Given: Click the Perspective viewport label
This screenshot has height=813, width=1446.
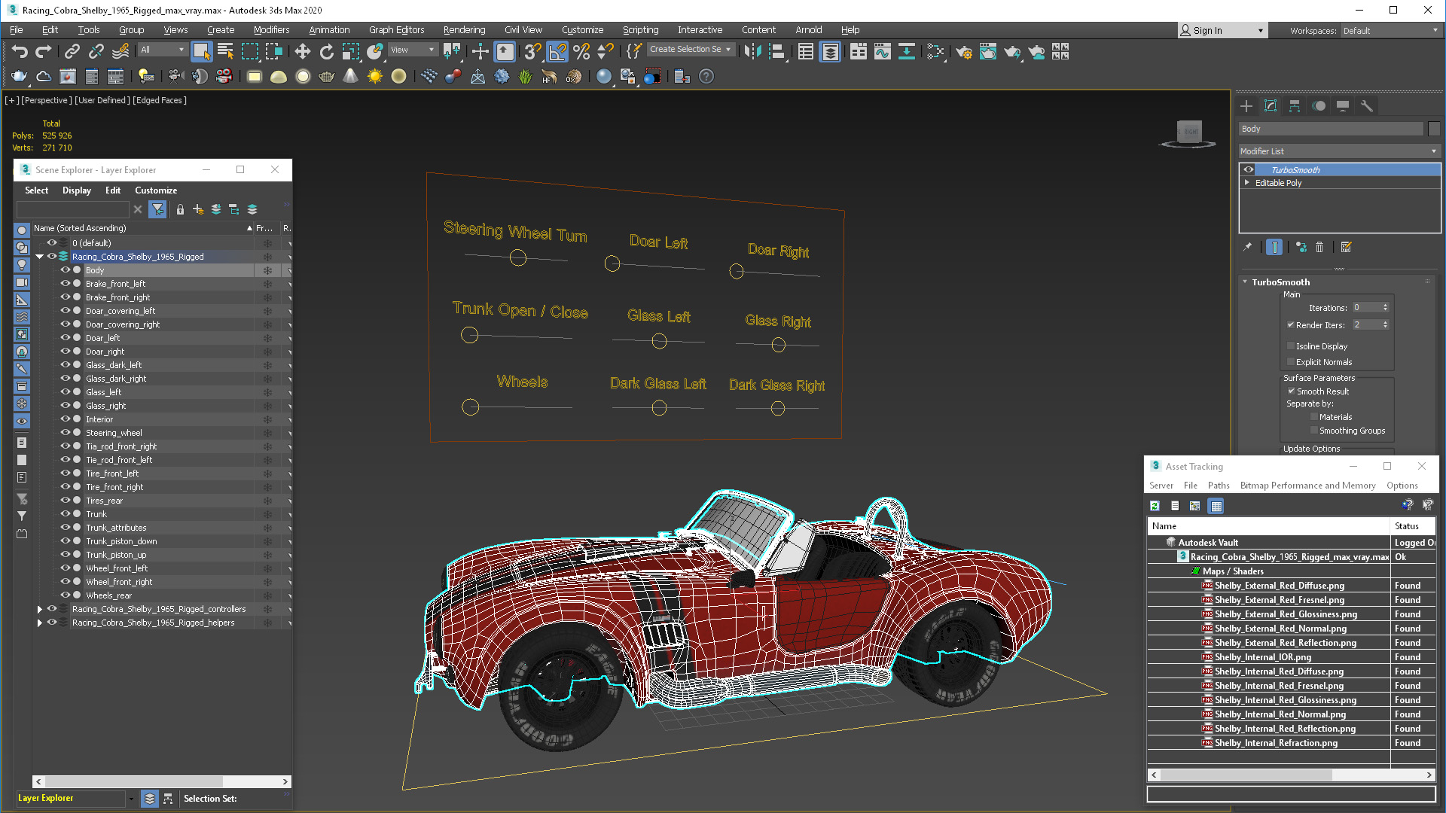Looking at the screenshot, I should tap(47, 100).
